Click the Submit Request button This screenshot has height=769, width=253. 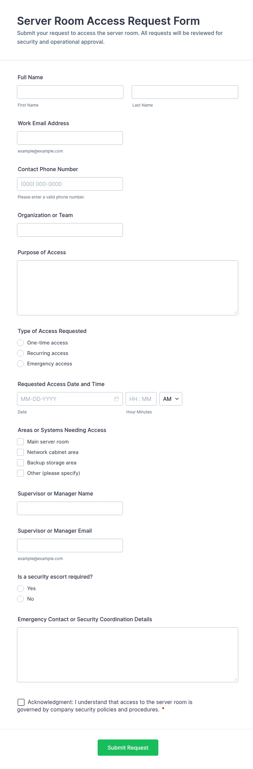128,747
